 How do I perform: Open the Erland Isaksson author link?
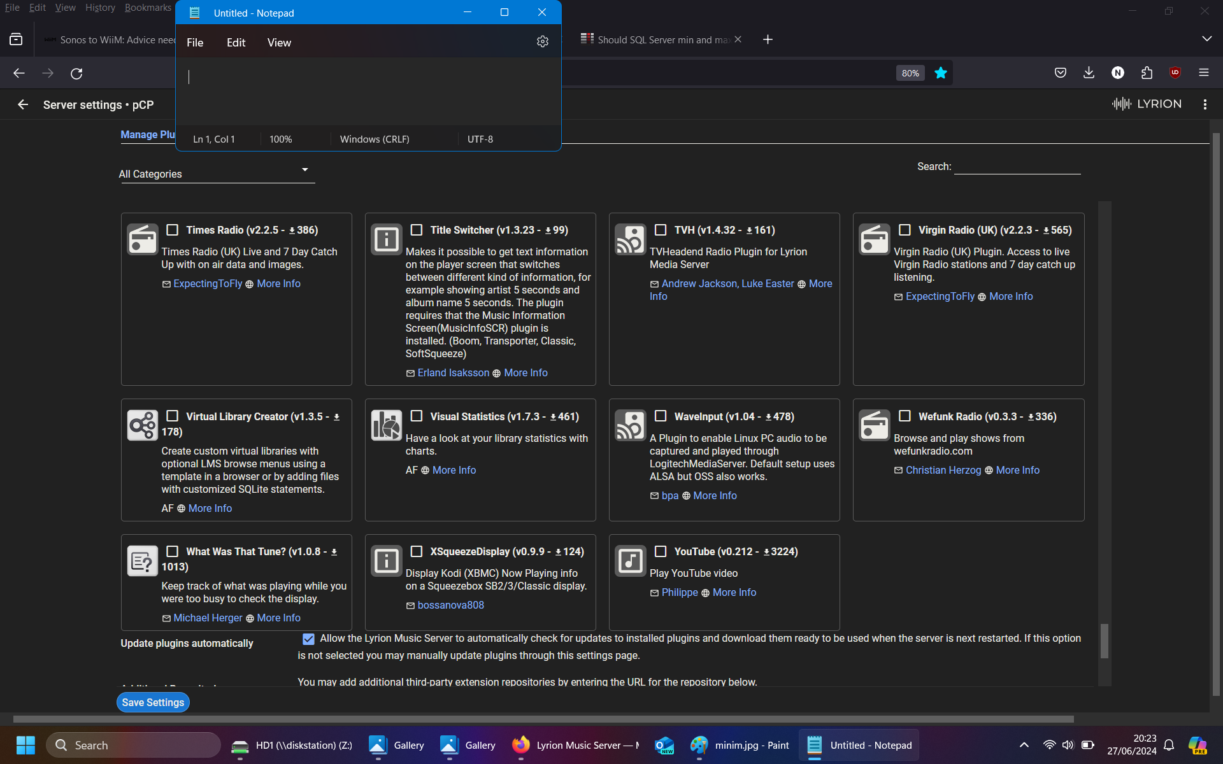pyautogui.click(x=454, y=373)
